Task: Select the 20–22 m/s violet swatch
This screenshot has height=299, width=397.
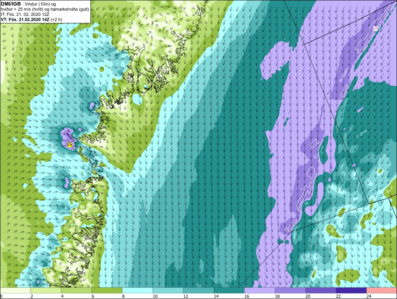Action: tap(321, 290)
